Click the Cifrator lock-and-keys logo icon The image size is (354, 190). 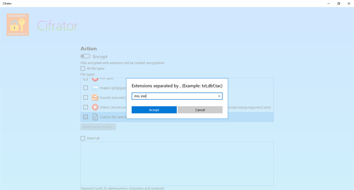click(17, 25)
